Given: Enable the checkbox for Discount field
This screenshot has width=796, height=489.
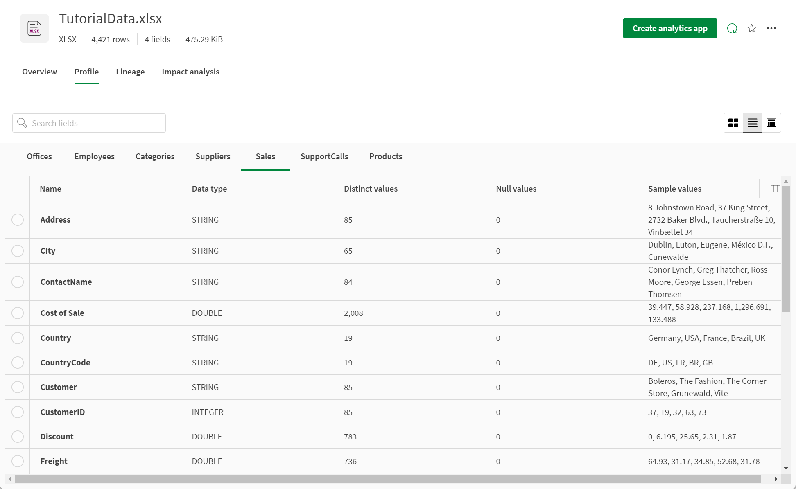Looking at the screenshot, I should (x=17, y=437).
